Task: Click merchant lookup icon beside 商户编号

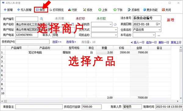Action: tap(41, 19)
